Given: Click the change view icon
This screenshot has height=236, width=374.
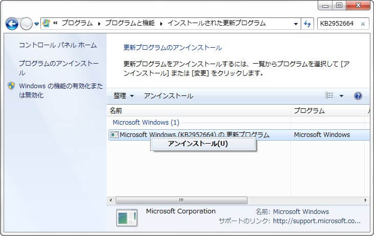Looking at the screenshot, I should click(x=329, y=95).
